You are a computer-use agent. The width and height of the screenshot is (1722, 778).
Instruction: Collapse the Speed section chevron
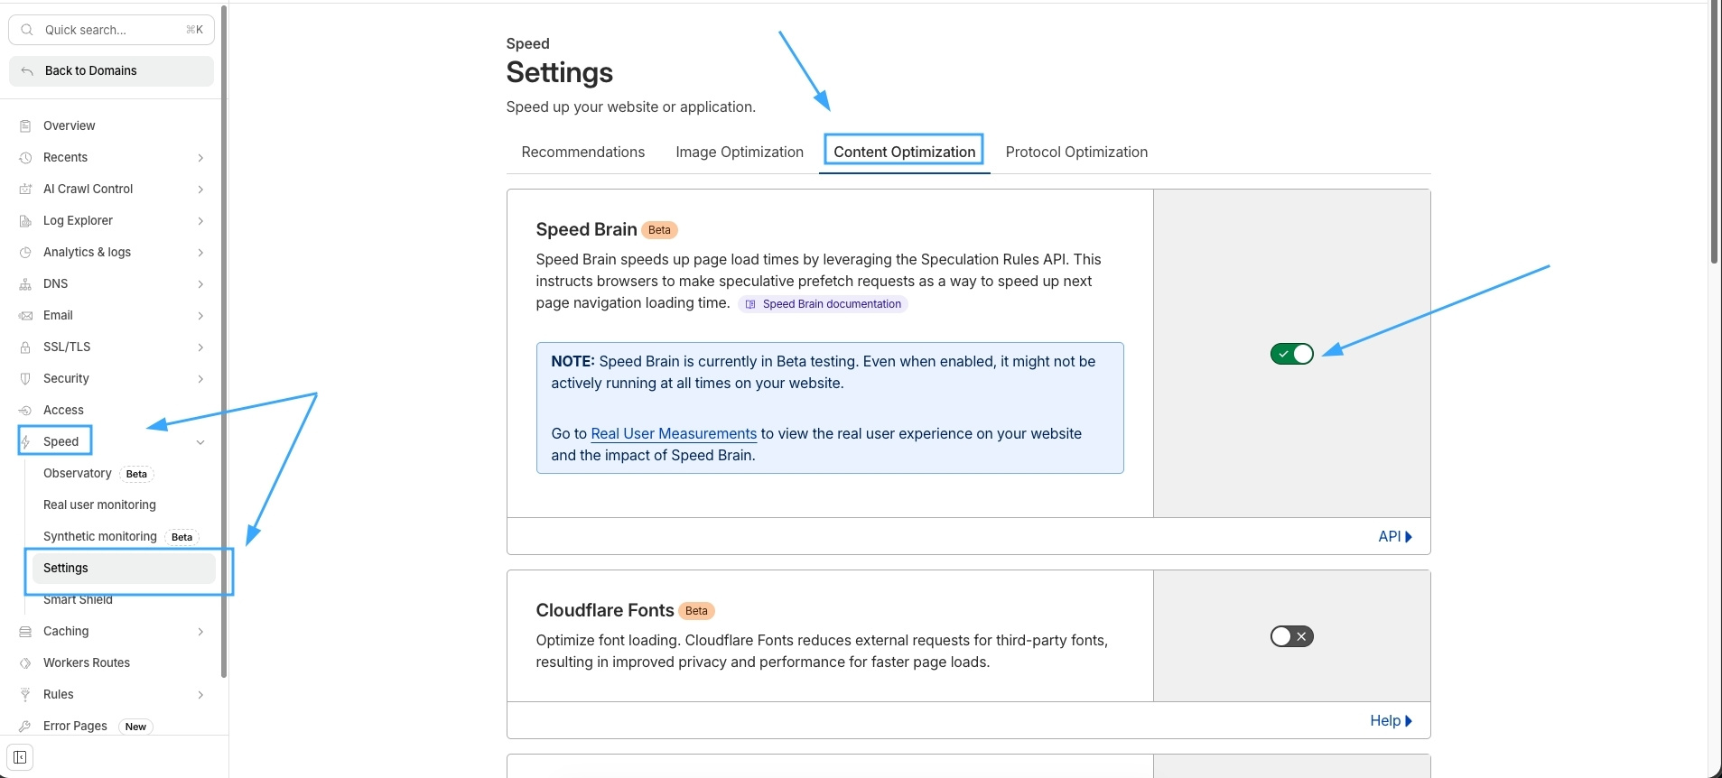click(200, 442)
